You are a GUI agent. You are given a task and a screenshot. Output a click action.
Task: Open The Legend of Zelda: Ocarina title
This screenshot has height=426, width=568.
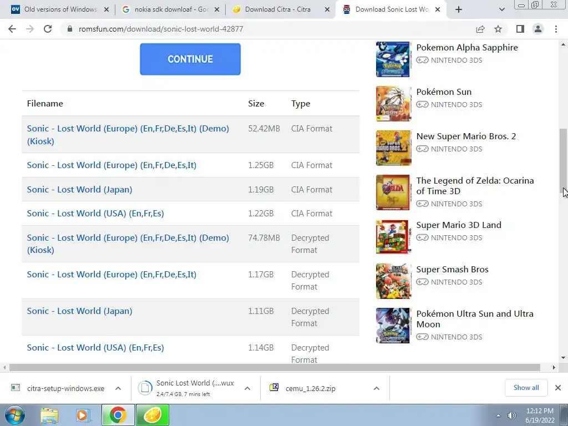(475, 186)
